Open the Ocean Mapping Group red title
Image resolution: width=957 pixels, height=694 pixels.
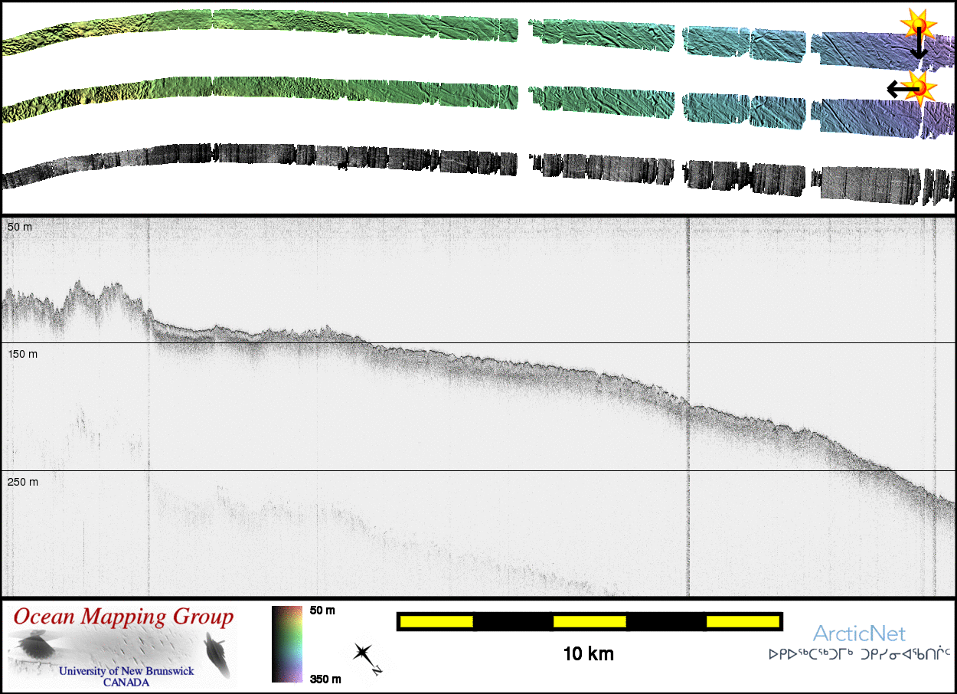123,617
